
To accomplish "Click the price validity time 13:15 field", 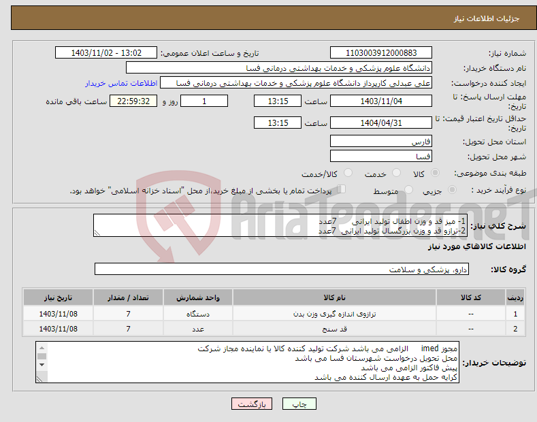I will [278, 123].
